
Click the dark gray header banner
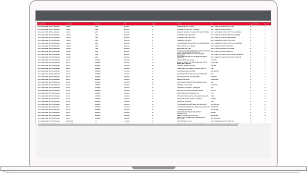[153, 15]
